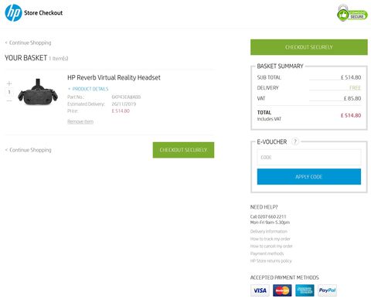Viewport: 371px width, 299px height.
Task: Click the Visa payment icon
Action: pos(260,291)
